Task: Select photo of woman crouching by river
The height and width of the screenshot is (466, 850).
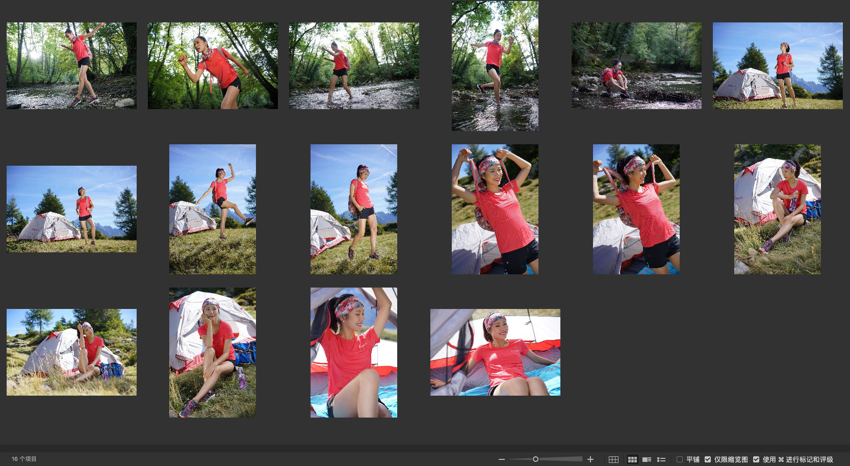Action: (636, 65)
